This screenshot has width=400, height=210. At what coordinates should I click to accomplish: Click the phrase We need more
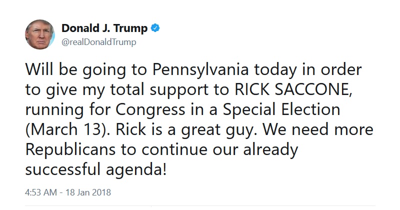(318, 129)
